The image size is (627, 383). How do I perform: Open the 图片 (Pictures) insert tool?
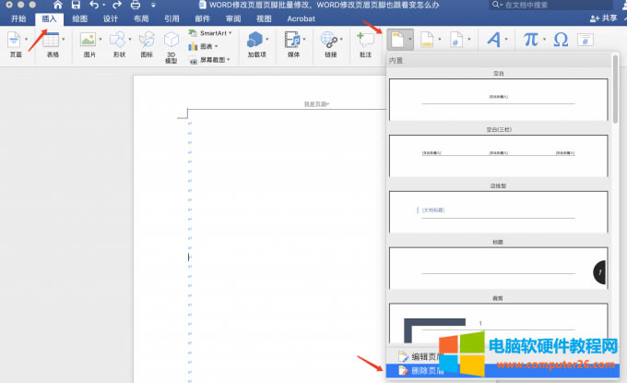[x=88, y=40]
